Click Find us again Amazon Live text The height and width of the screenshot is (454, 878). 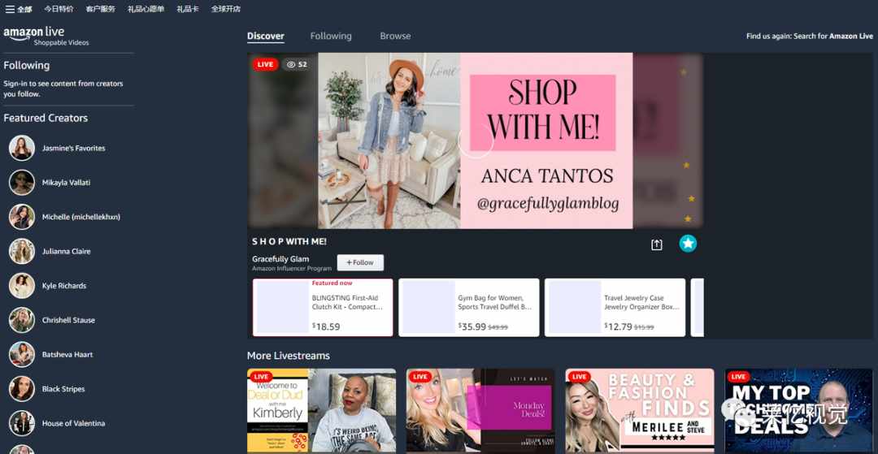click(809, 36)
